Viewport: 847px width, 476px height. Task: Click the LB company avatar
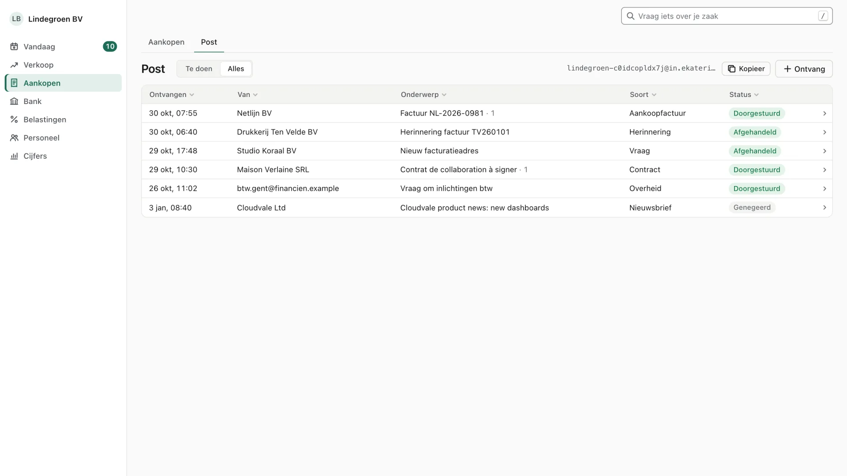[16, 19]
